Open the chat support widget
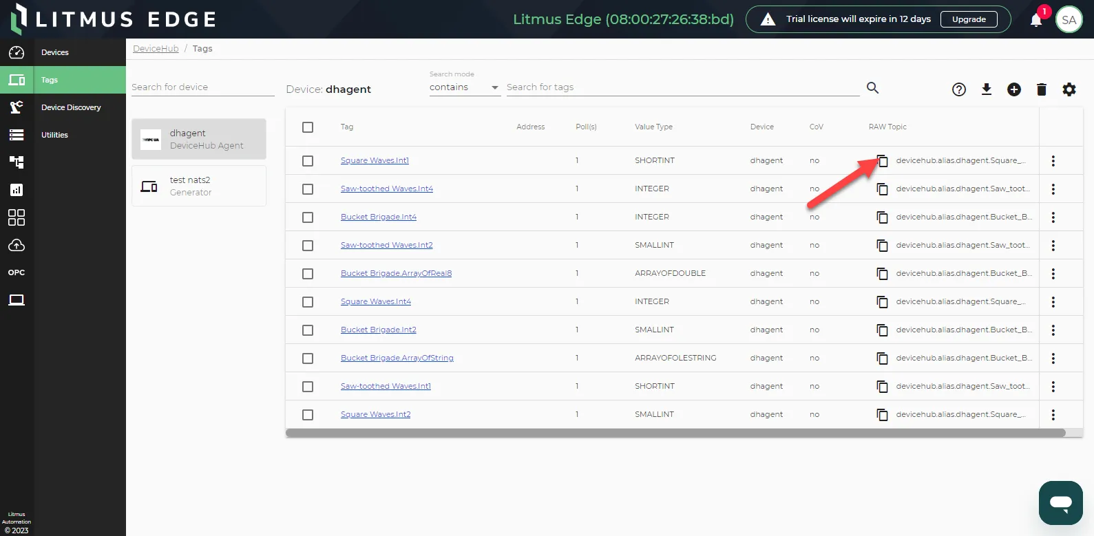Image resolution: width=1094 pixels, height=536 pixels. (x=1061, y=503)
